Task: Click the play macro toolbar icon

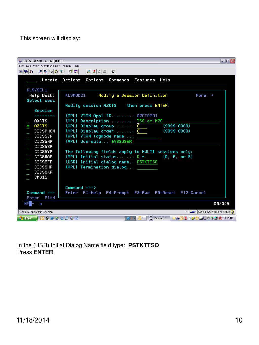Action: tap(89, 72)
